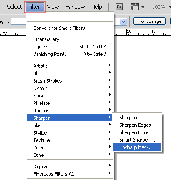Click the Front Image button
The width and height of the screenshot is (171, 180).
149,21
